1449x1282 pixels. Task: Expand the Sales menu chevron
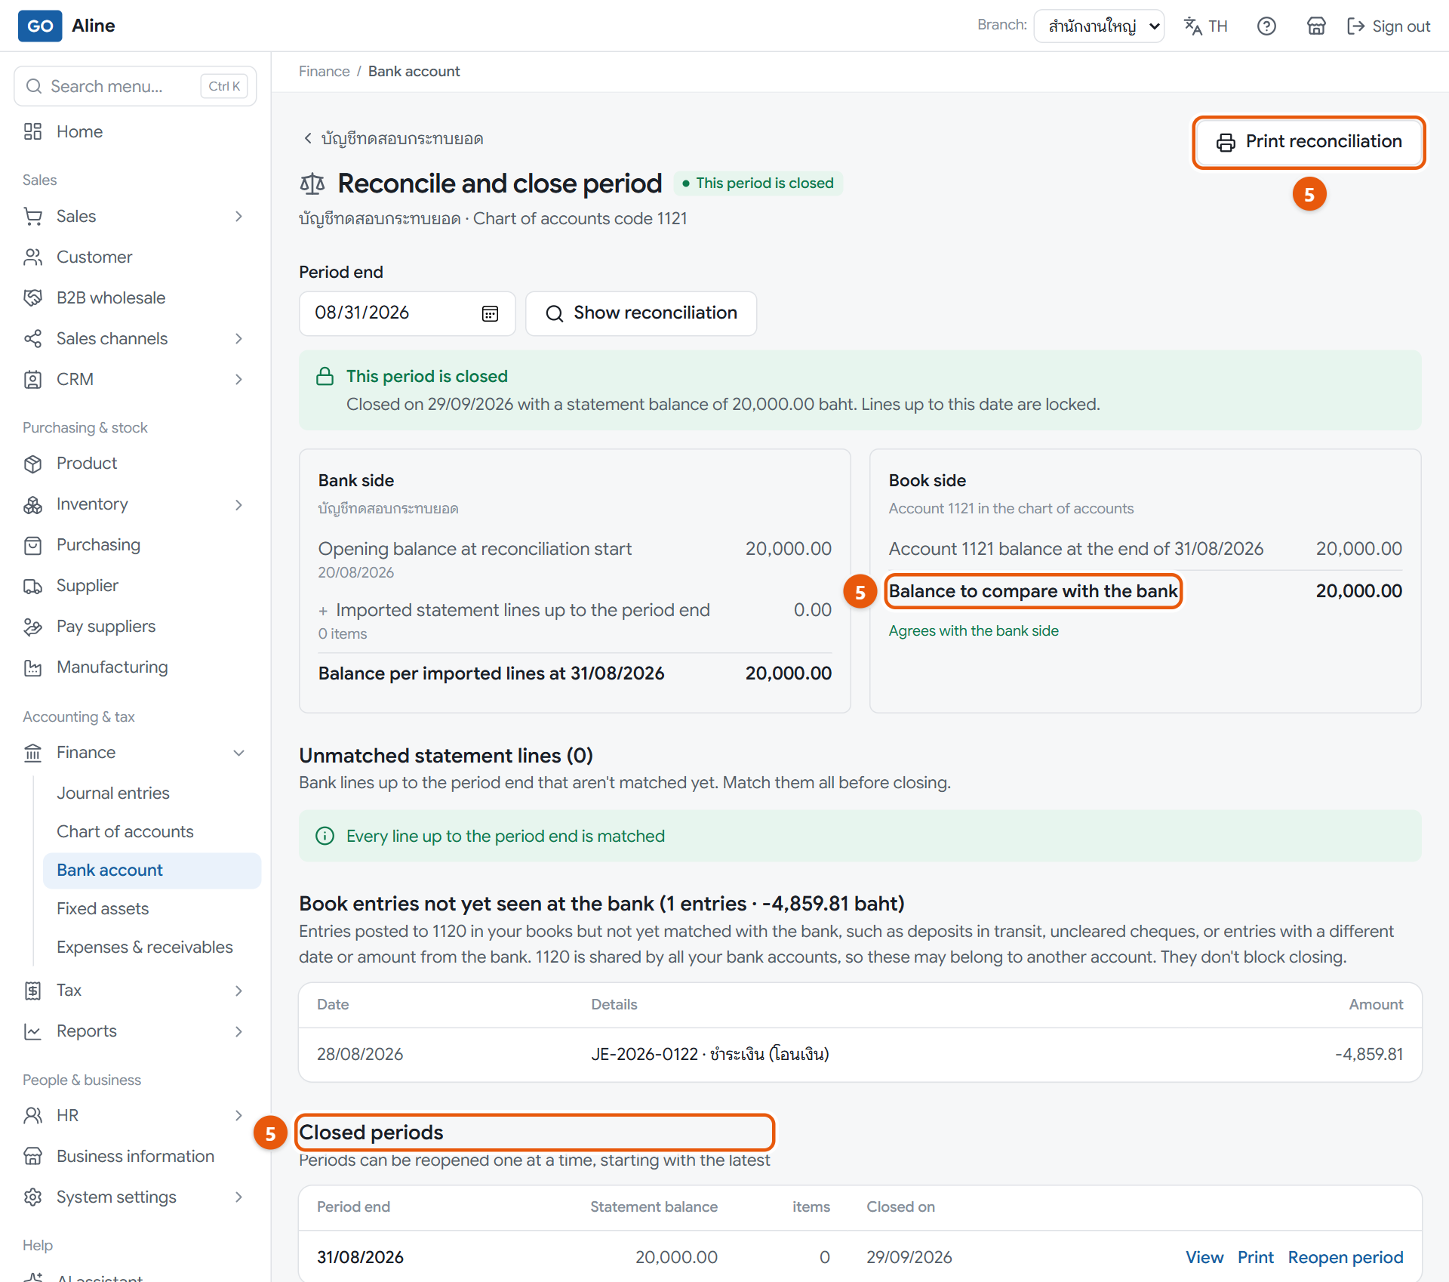(x=238, y=217)
